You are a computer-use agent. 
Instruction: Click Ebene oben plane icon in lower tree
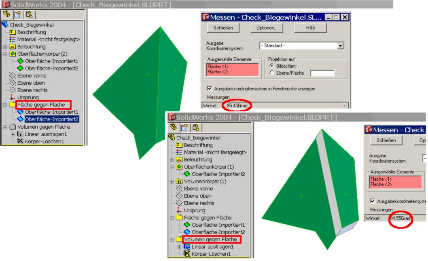click(179, 196)
